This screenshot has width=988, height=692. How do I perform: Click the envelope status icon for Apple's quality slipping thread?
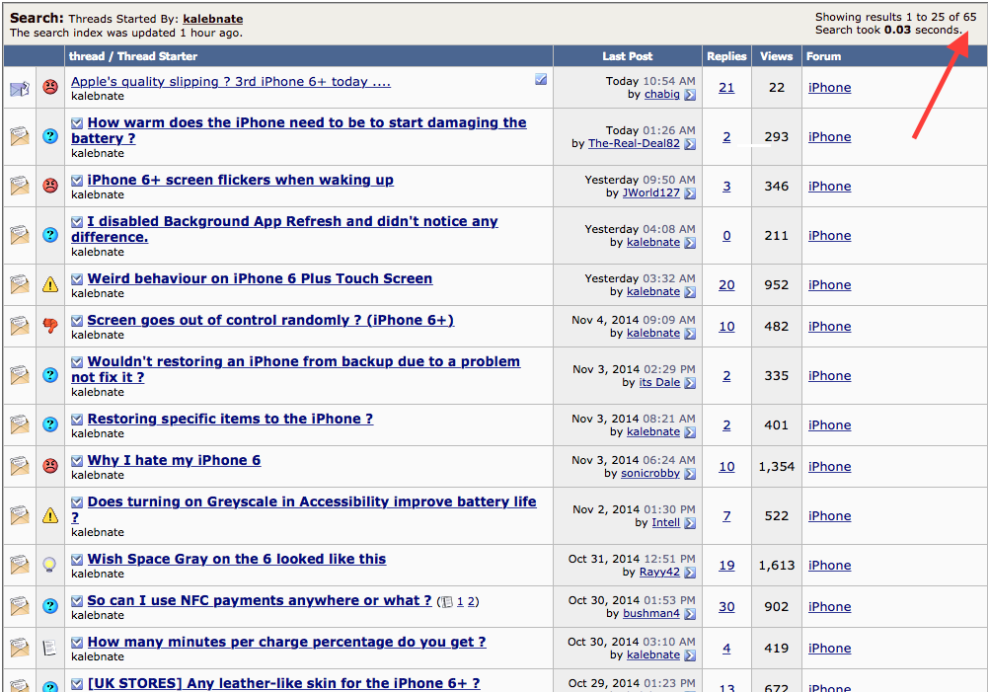pyautogui.click(x=20, y=88)
